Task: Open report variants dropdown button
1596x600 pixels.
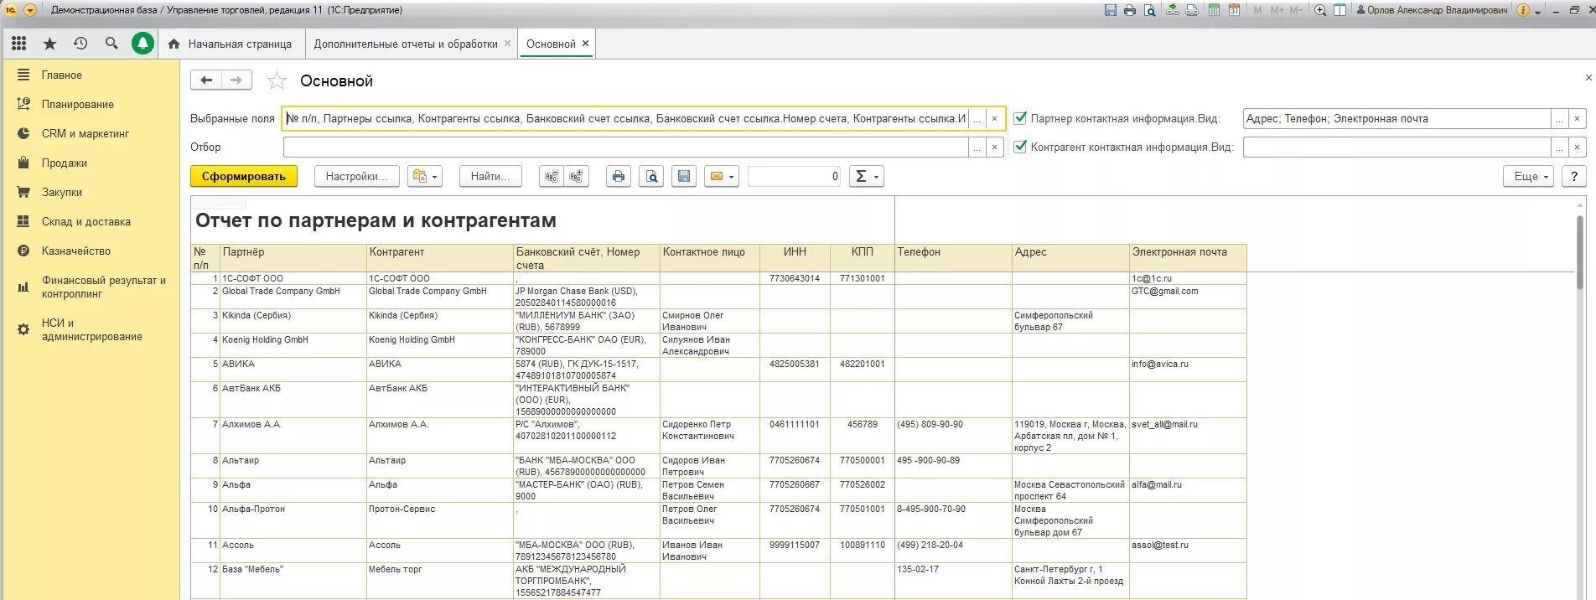Action: coord(424,176)
